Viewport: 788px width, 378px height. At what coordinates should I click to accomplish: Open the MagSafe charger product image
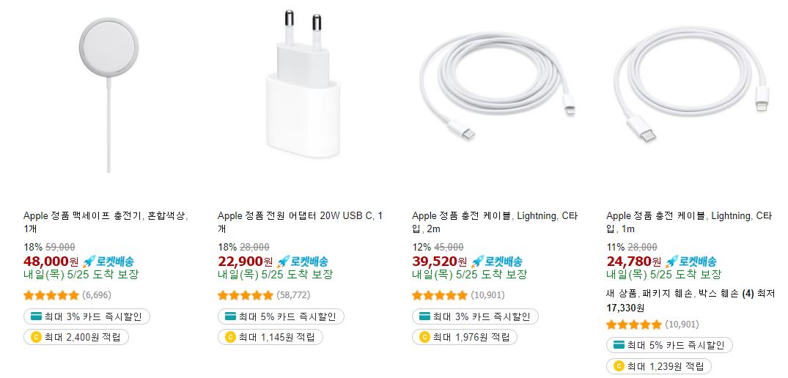108,94
